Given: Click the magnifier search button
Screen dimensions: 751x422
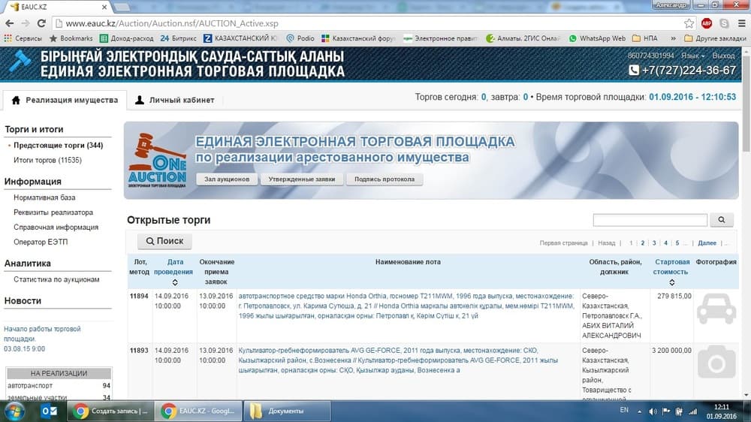Looking at the screenshot, I should (x=721, y=220).
